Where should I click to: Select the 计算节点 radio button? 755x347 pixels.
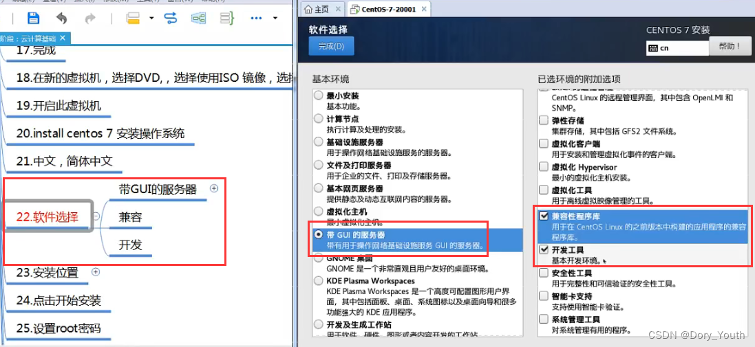click(x=318, y=118)
